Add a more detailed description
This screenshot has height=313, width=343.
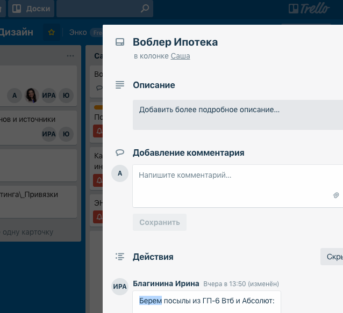(238, 115)
